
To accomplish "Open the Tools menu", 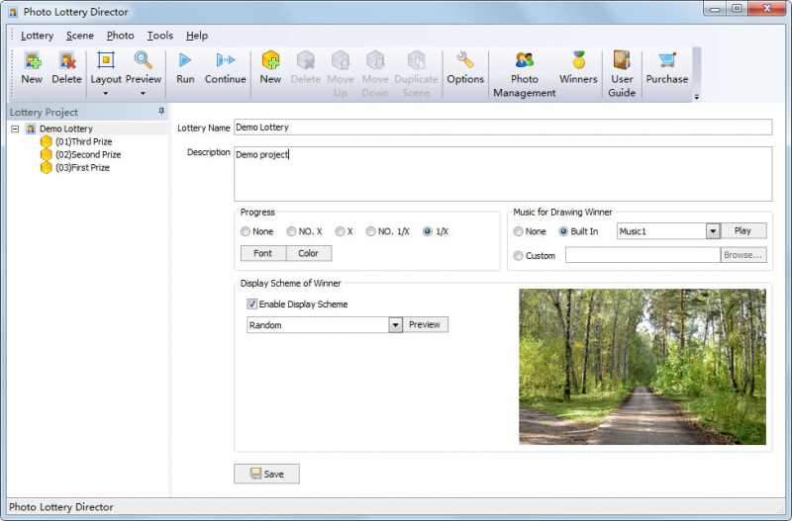I will click(159, 36).
